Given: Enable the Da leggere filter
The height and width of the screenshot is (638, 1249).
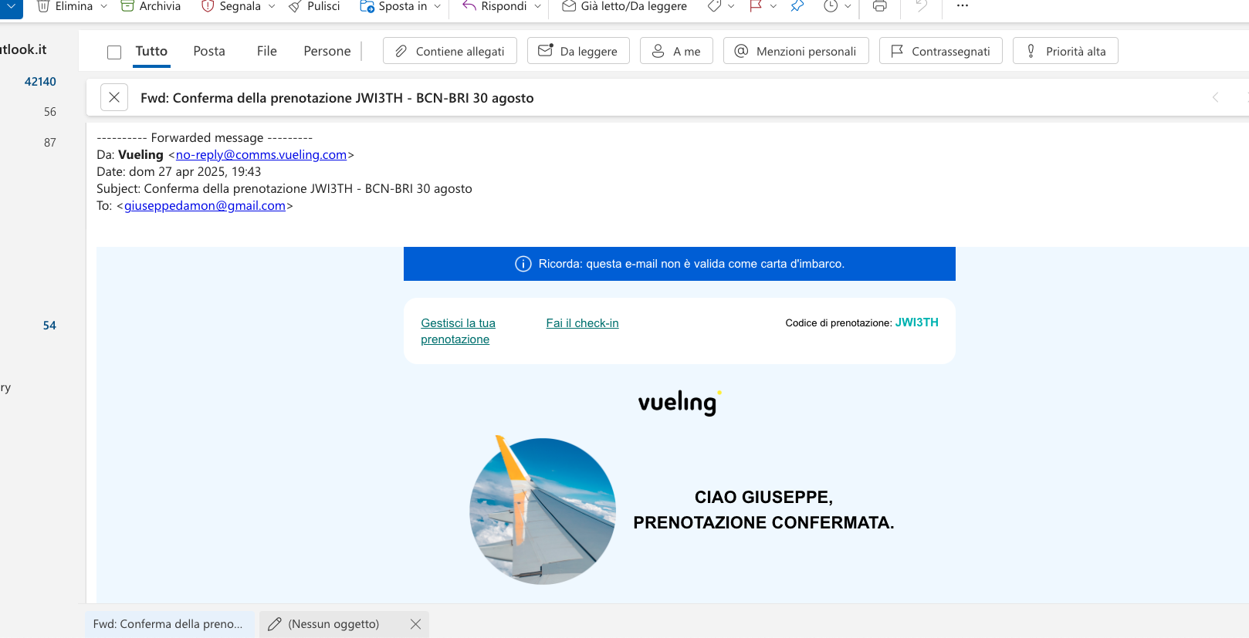Looking at the screenshot, I should [x=578, y=51].
